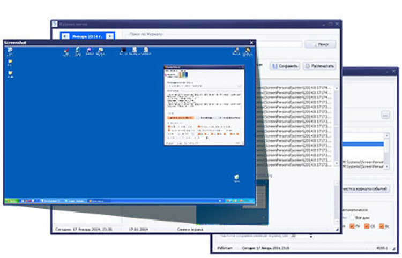Select the highlighted blue row in settings list
The height and width of the screenshot is (258, 402).
click(363, 144)
